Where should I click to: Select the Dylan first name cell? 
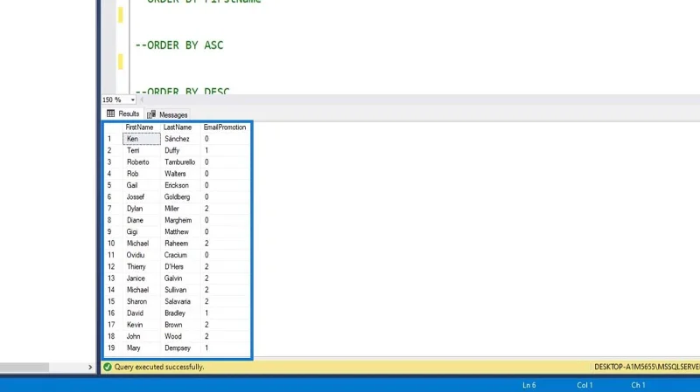coord(142,208)
